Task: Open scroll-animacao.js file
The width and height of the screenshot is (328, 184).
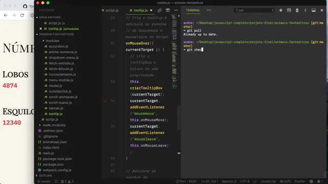Action: coord(61,97)
